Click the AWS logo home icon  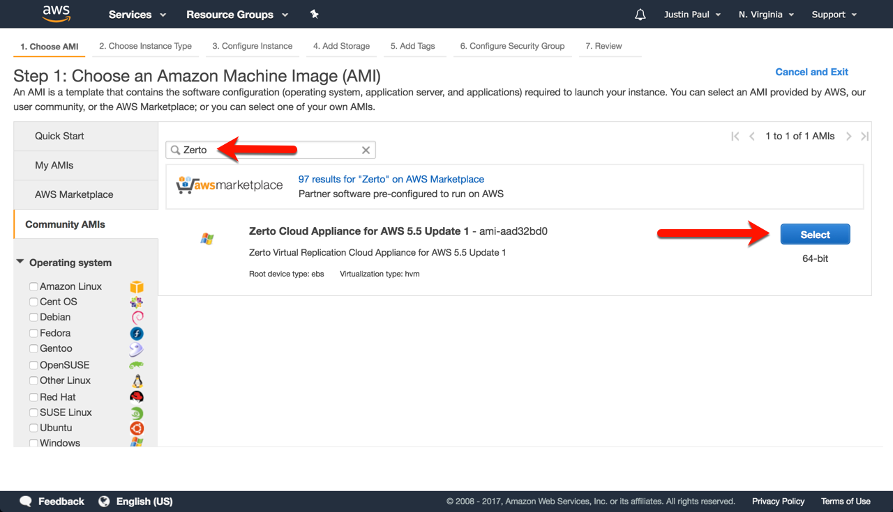tap(57, 13)
